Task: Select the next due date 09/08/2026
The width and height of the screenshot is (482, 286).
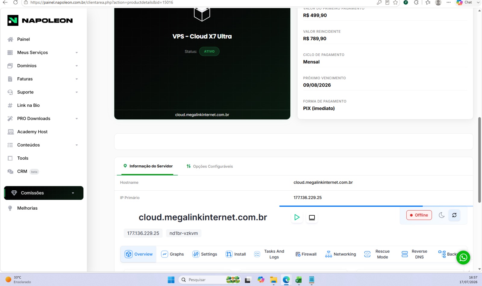Action: (317, 85)
